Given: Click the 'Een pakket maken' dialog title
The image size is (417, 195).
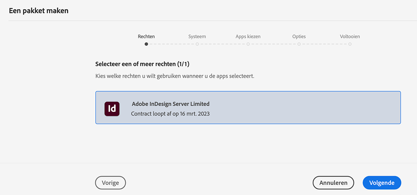Looking at the screenshot, I should [39, 10].
